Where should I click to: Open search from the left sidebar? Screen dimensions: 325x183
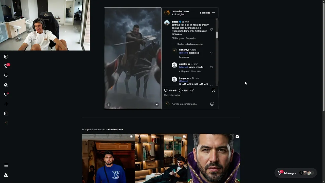[x=6, y=75]
